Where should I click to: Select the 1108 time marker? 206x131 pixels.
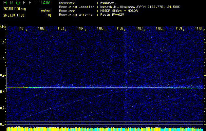point(159,28)
